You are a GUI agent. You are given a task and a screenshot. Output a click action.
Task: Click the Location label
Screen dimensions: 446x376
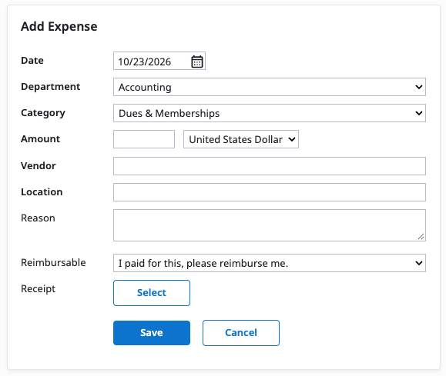pos(42,192)
